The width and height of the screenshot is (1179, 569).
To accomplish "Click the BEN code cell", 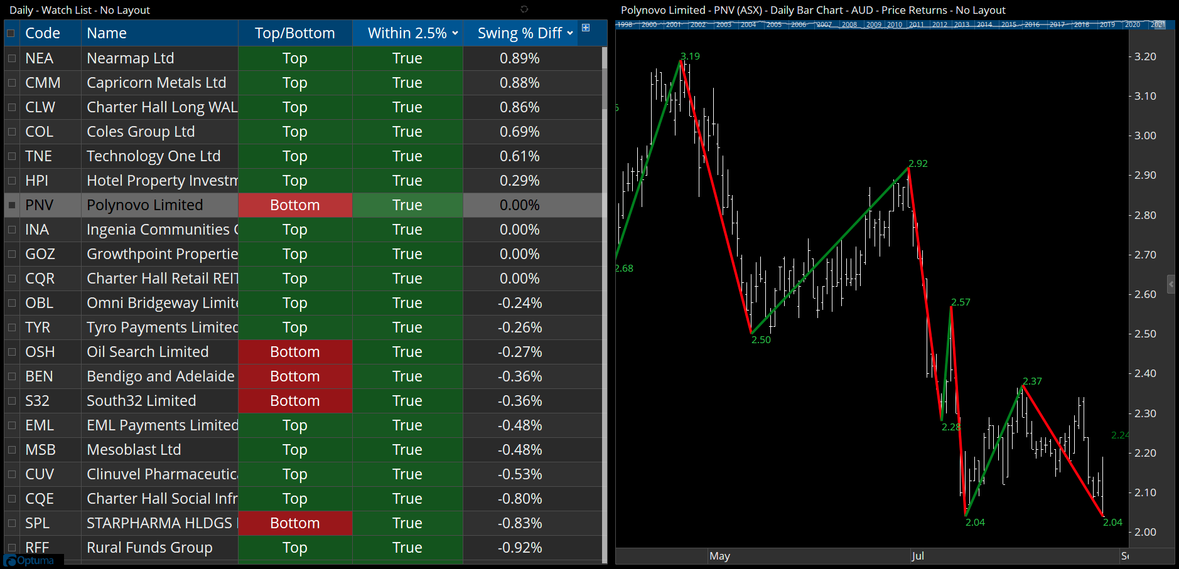I will coord(50,376).
